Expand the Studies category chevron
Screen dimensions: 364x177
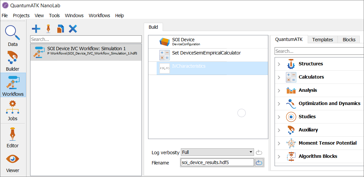coord(279,117)
